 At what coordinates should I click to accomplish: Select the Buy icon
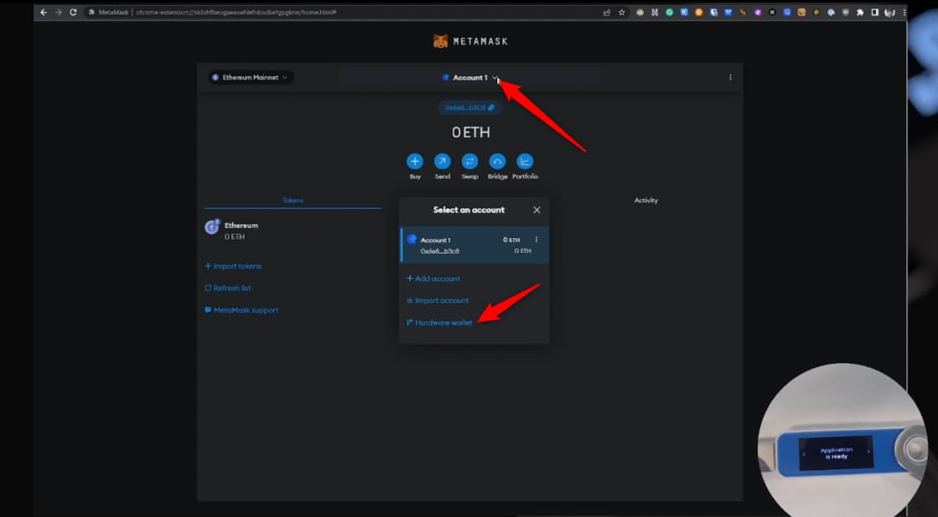pyautogui.click(x=414, y=161)
